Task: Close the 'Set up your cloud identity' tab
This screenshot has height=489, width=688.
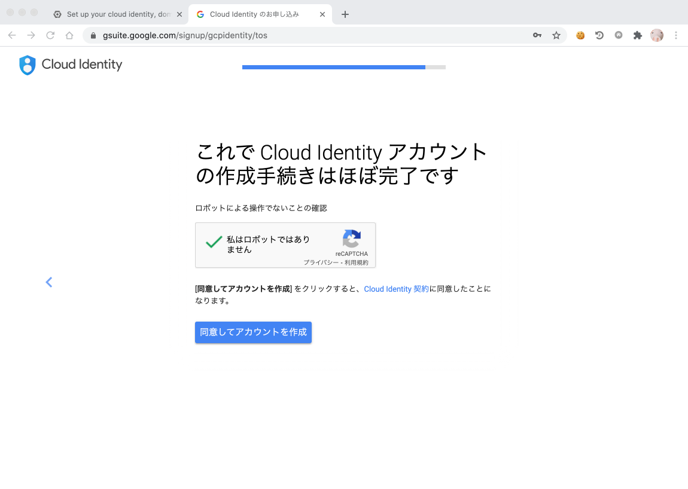Action: pyautogui.click(x=179, y=14)
